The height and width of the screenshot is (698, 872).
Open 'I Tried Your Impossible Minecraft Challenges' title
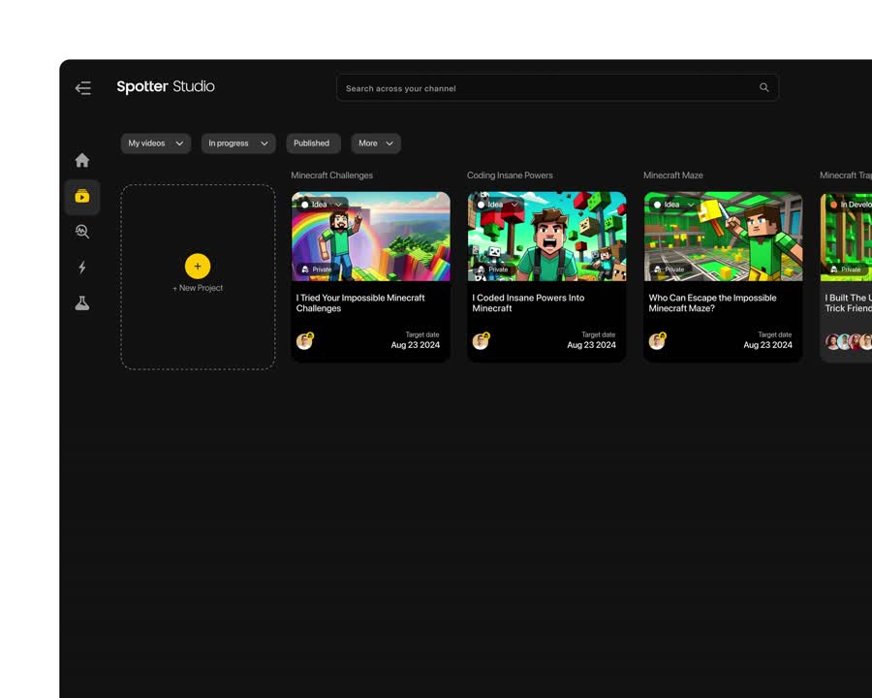pyautogui.click(x=360, y=303)
